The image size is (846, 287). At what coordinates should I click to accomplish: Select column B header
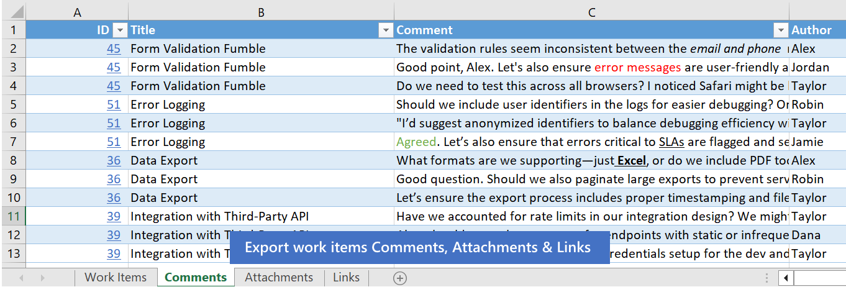pos(261,12)
